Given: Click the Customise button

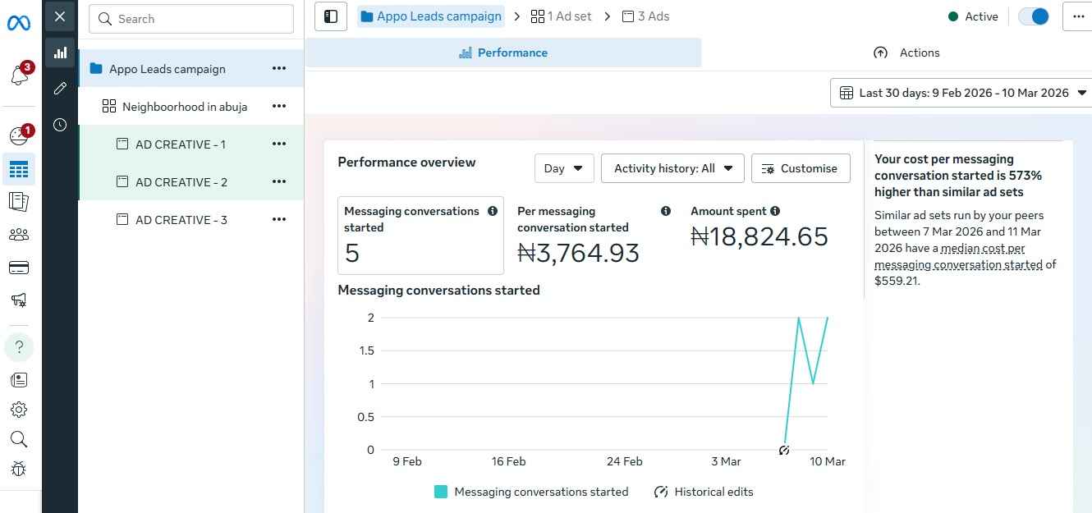Looking at the screenshot, I should coord(801,168).
